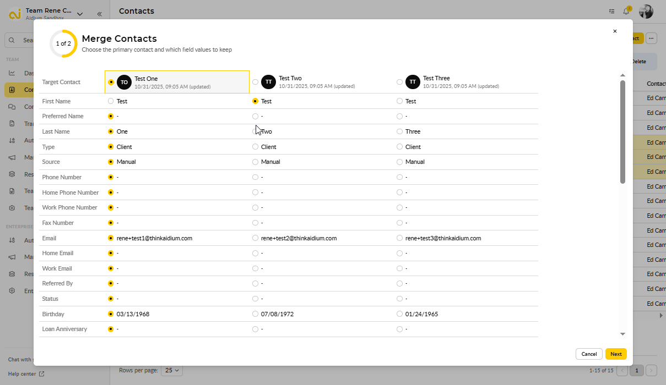The height and width of the screenshot is (385, 666).
Task: Click the Next button
Action: [616, 354]
